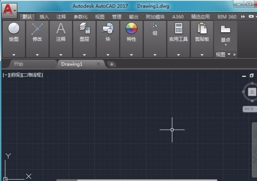Open the Featured Apps (精选应用) tab
Viewport: 257px width, 181px height.
point(200,17)
